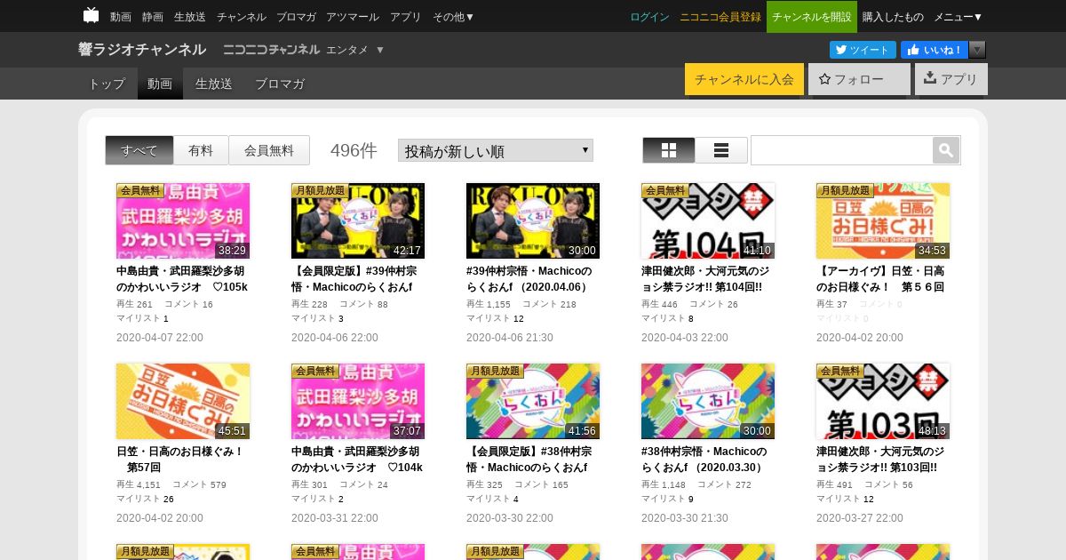Click the 響ラジオチャンネル title
Screen dimensions: 1066x560
tap(142, 50)
